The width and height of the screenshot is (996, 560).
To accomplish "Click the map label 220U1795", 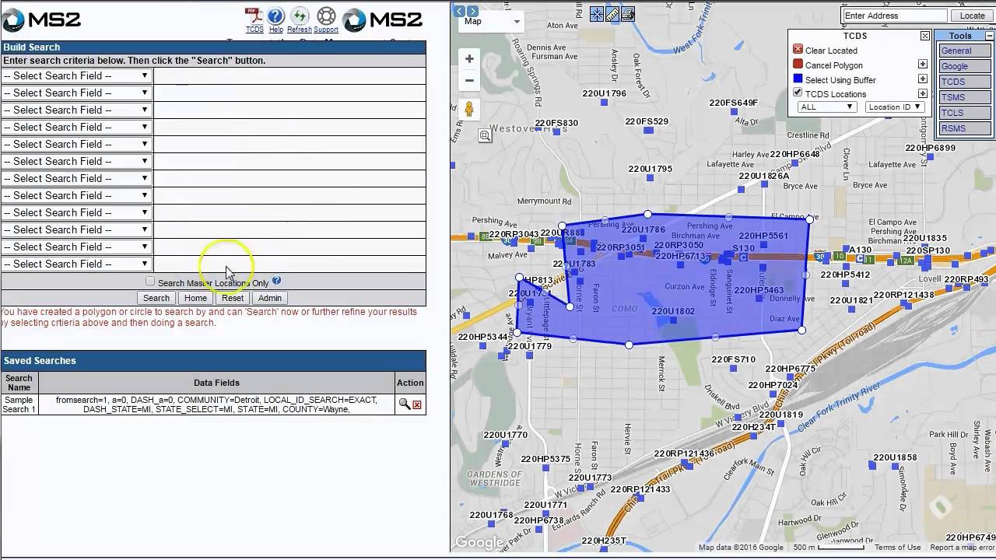I will (x=650, y=169).
